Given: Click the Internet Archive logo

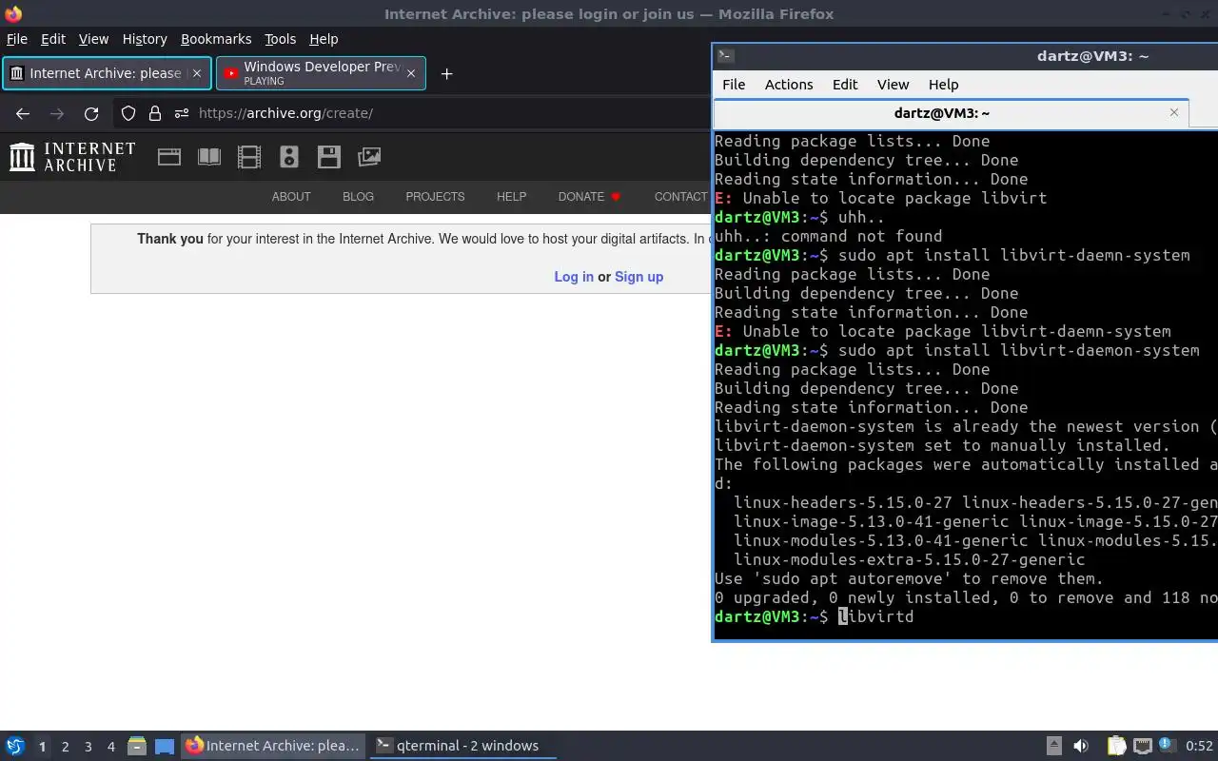Looking at the screenshot, I should pos(72,157).
